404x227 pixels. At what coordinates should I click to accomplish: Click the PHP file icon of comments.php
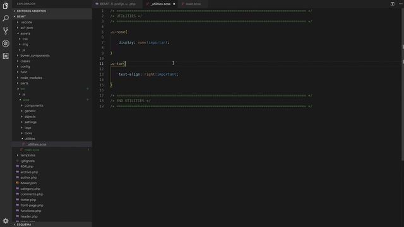(x=18, y=194)
